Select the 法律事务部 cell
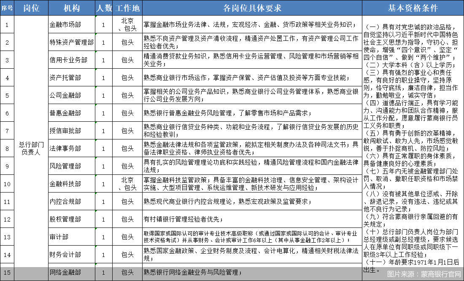464x281 pixels. [x=72, y=148]
